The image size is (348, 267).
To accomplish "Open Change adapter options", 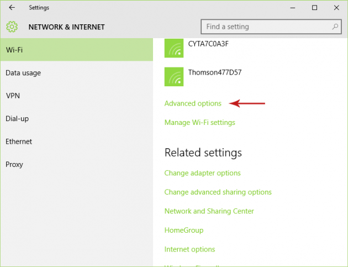I will (202, 173).
